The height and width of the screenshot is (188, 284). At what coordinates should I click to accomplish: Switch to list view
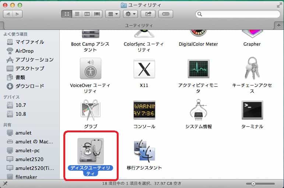point(77,14)
